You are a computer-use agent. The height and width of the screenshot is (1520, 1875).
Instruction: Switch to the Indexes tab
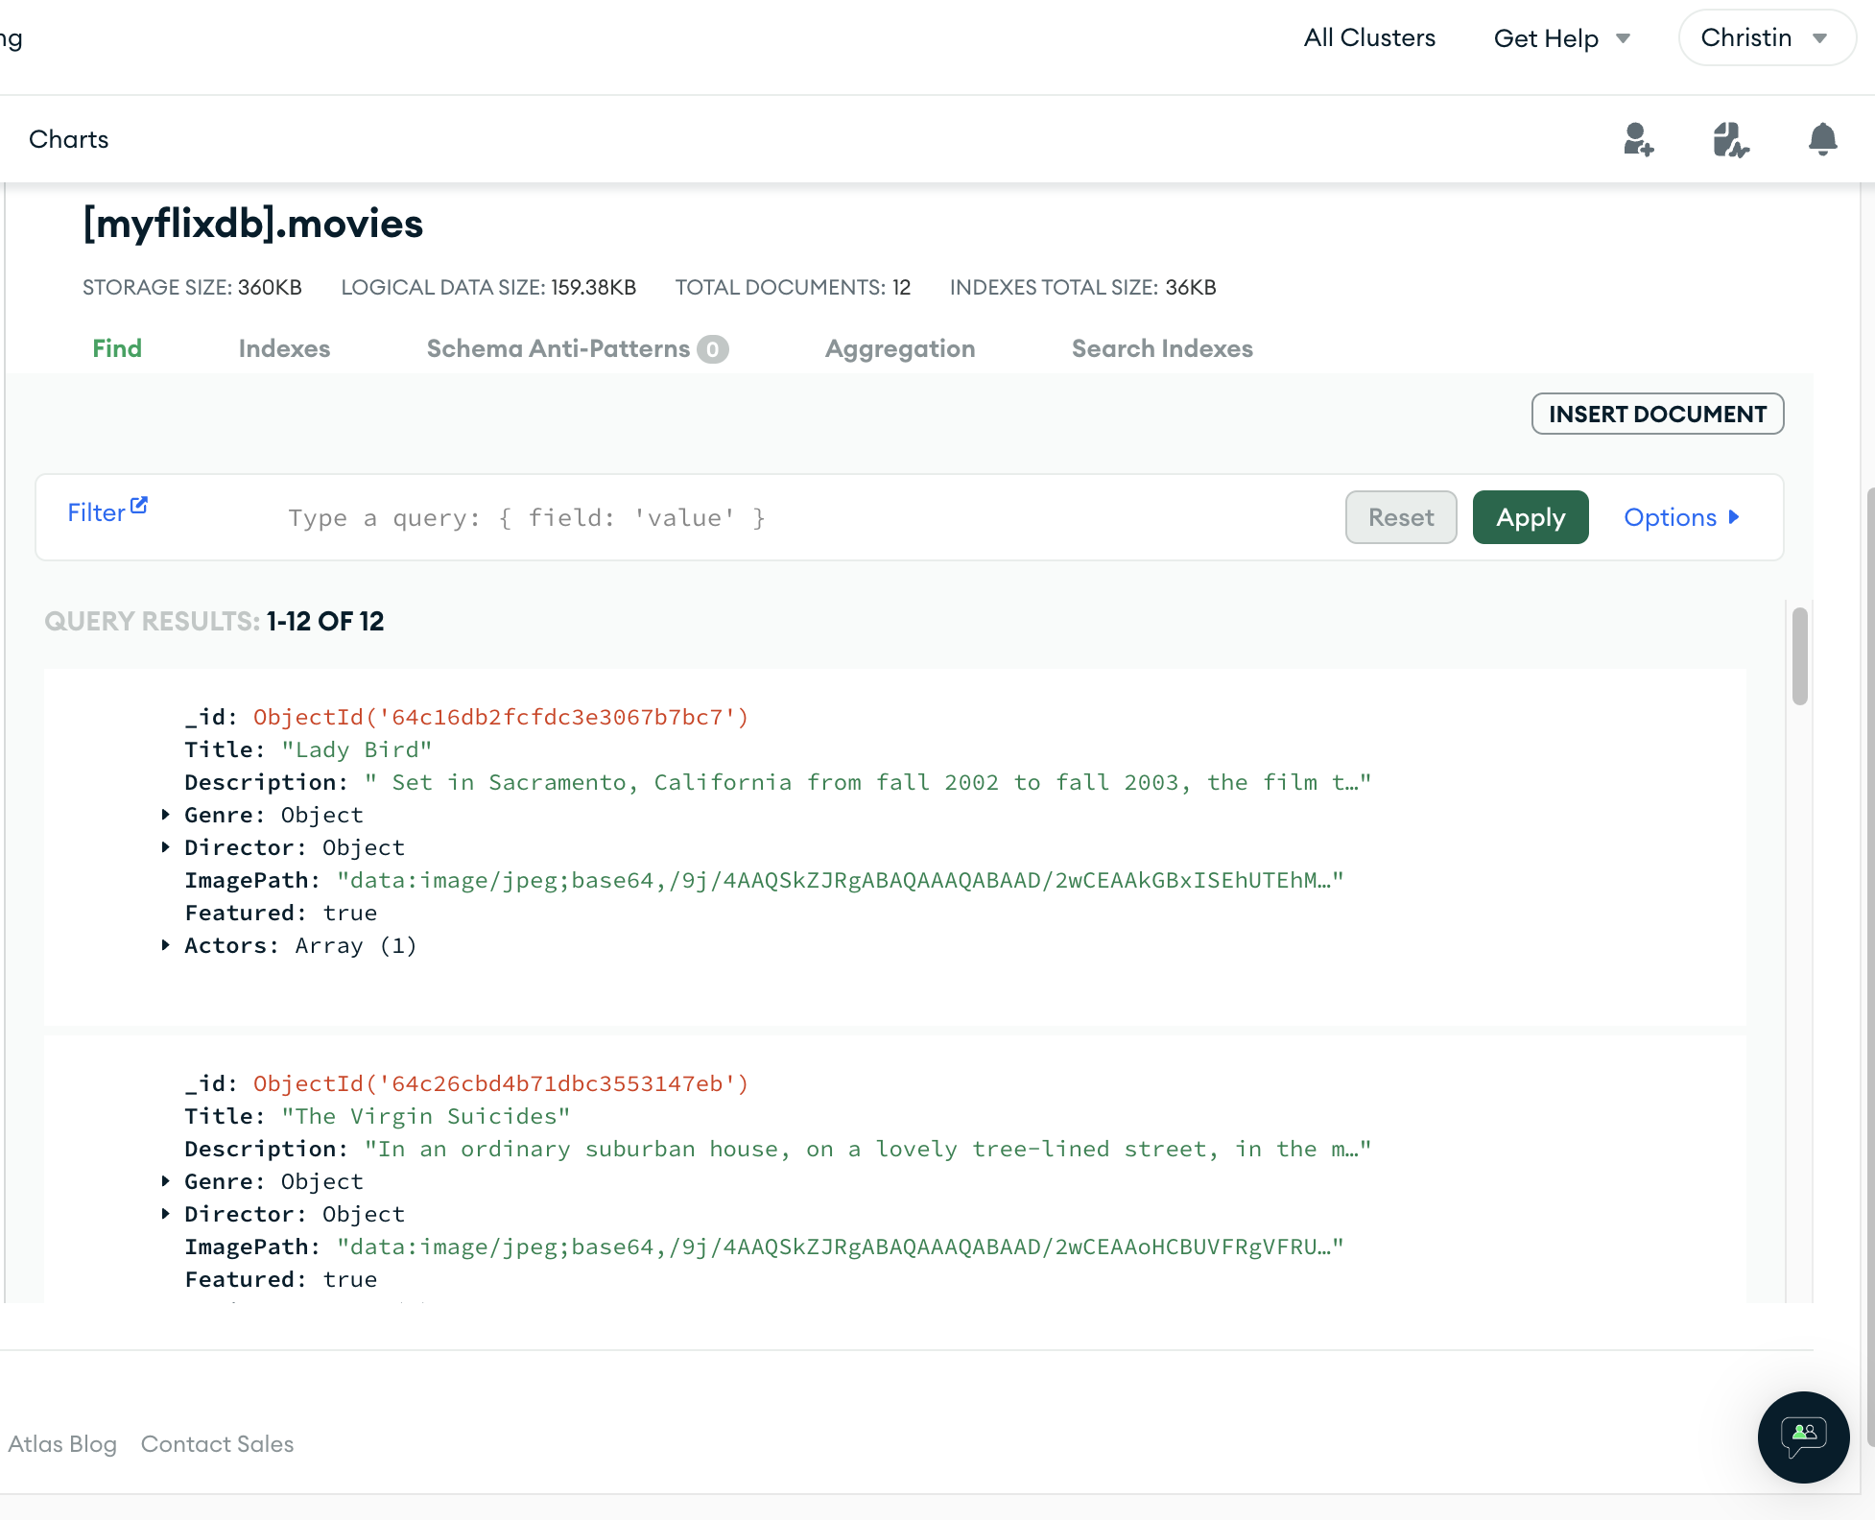point(284,348)
